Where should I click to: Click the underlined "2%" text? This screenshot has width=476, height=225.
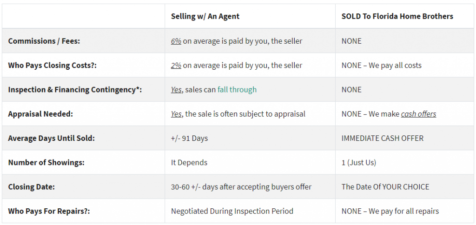(176, 65)
